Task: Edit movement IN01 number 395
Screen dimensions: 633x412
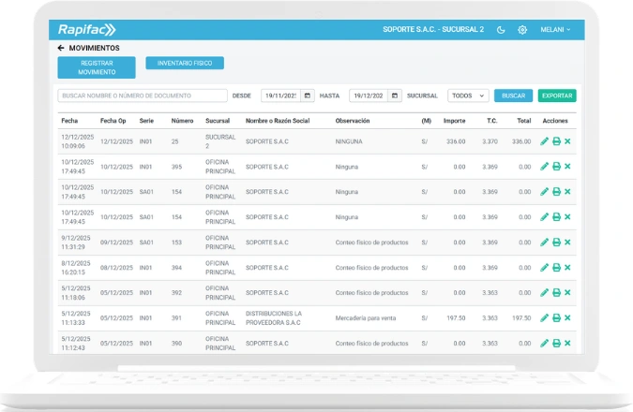Action: [544, 167]
